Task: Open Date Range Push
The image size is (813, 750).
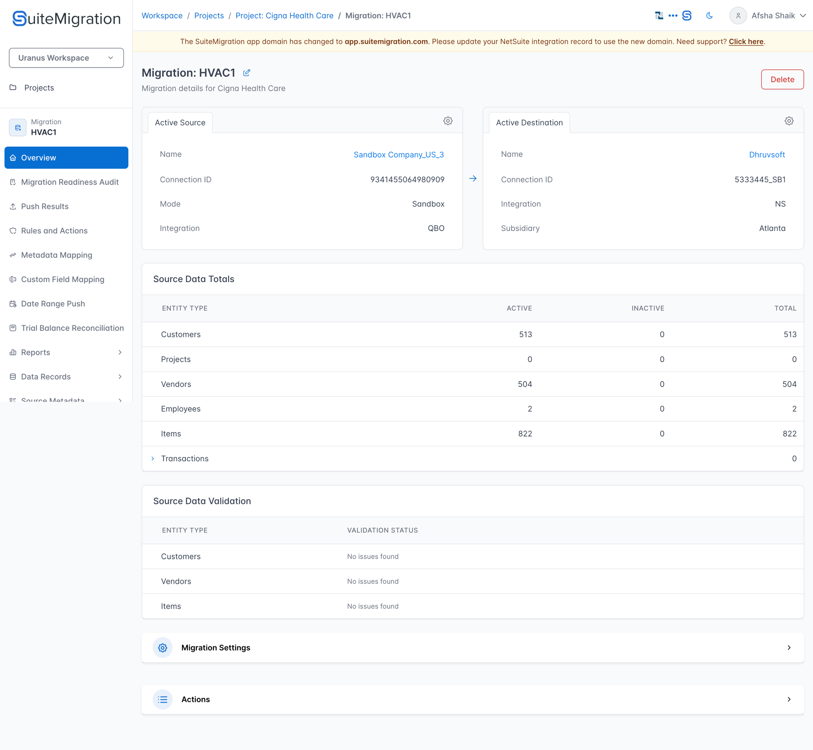Action: coord(53,304)
